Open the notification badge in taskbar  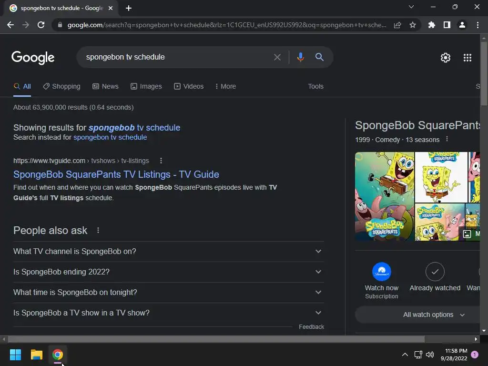click(475, 355)
